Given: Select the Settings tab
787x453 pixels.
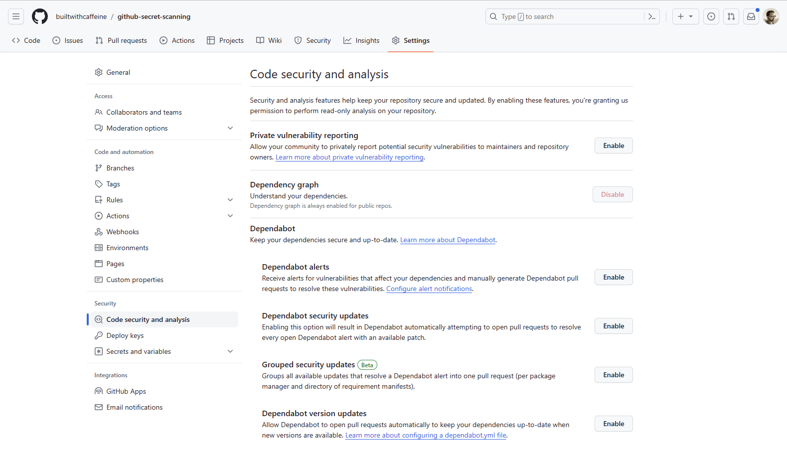Looking at the screenshot, I should [411, 40].
